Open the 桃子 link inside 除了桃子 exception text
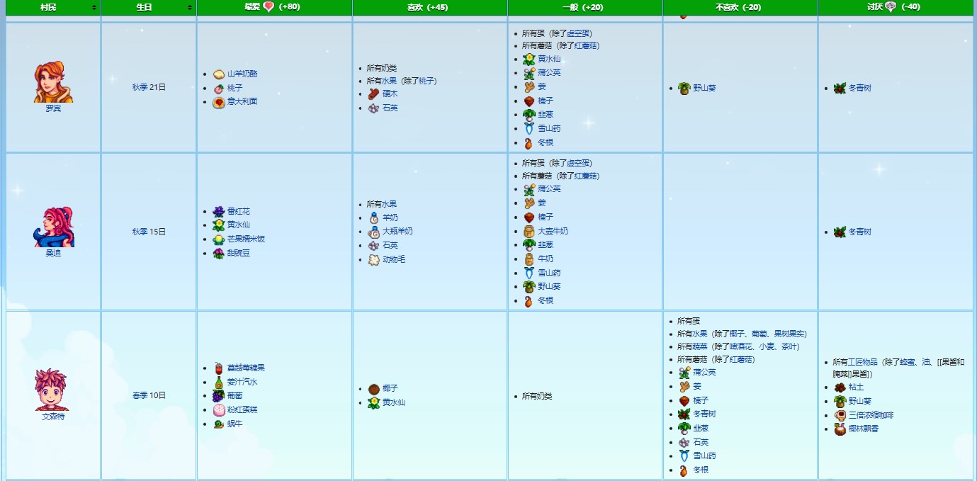The image size is (977, 481). [425, 81]
